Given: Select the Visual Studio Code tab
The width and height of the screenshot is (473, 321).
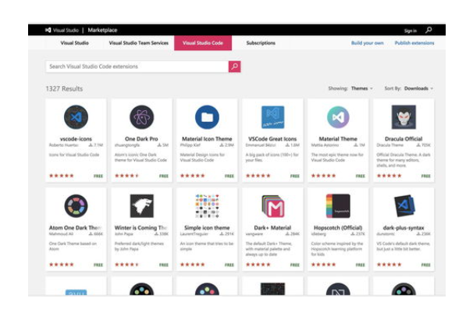Looking at the screenshot, I should 203,43.
